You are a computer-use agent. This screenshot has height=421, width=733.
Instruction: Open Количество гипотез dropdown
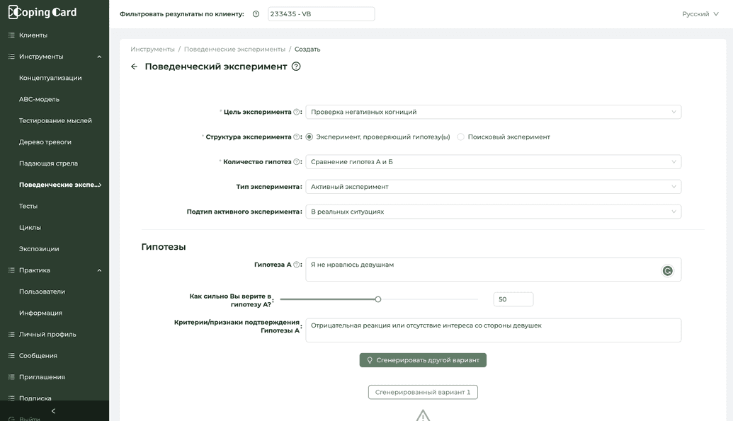coord(493,161)
